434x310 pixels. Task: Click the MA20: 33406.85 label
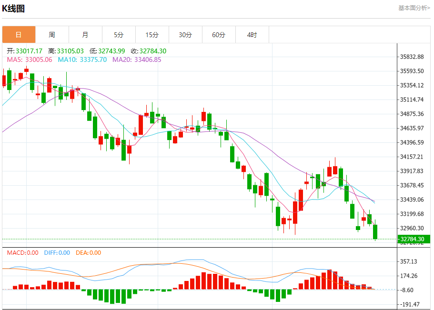(x=137, y=60)
